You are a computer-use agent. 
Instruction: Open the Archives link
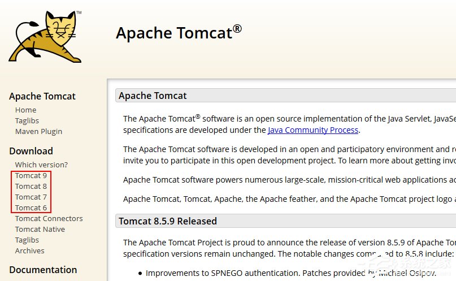[29, 250]
